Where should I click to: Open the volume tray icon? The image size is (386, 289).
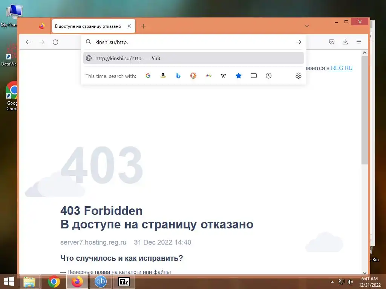[x=350, y=282]
